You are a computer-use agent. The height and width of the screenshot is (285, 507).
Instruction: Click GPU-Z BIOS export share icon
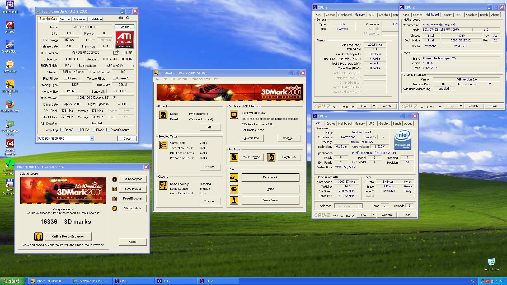coord(116,53)
